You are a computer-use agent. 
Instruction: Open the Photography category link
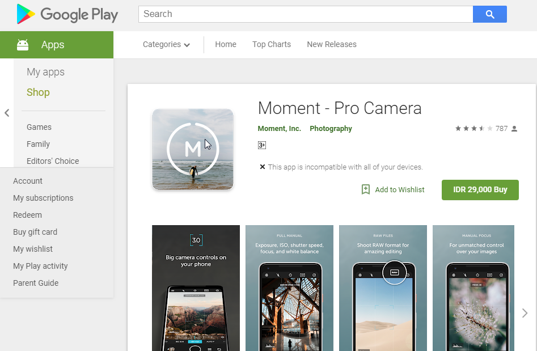[331, 128]
